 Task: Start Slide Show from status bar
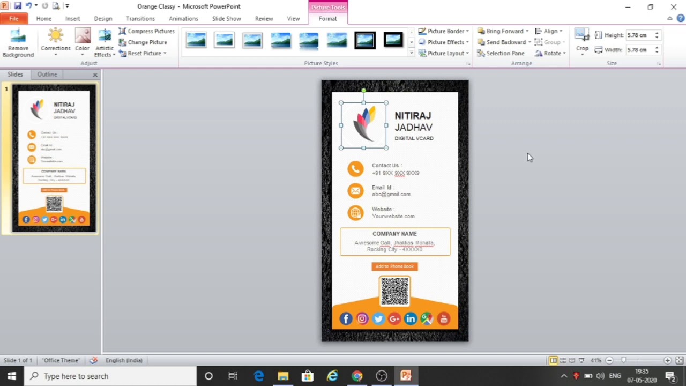click(581, 360)
